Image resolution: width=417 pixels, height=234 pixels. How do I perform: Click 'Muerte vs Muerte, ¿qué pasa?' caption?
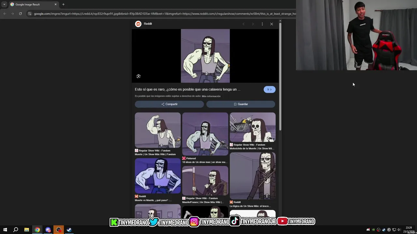(x=153, y=200)
